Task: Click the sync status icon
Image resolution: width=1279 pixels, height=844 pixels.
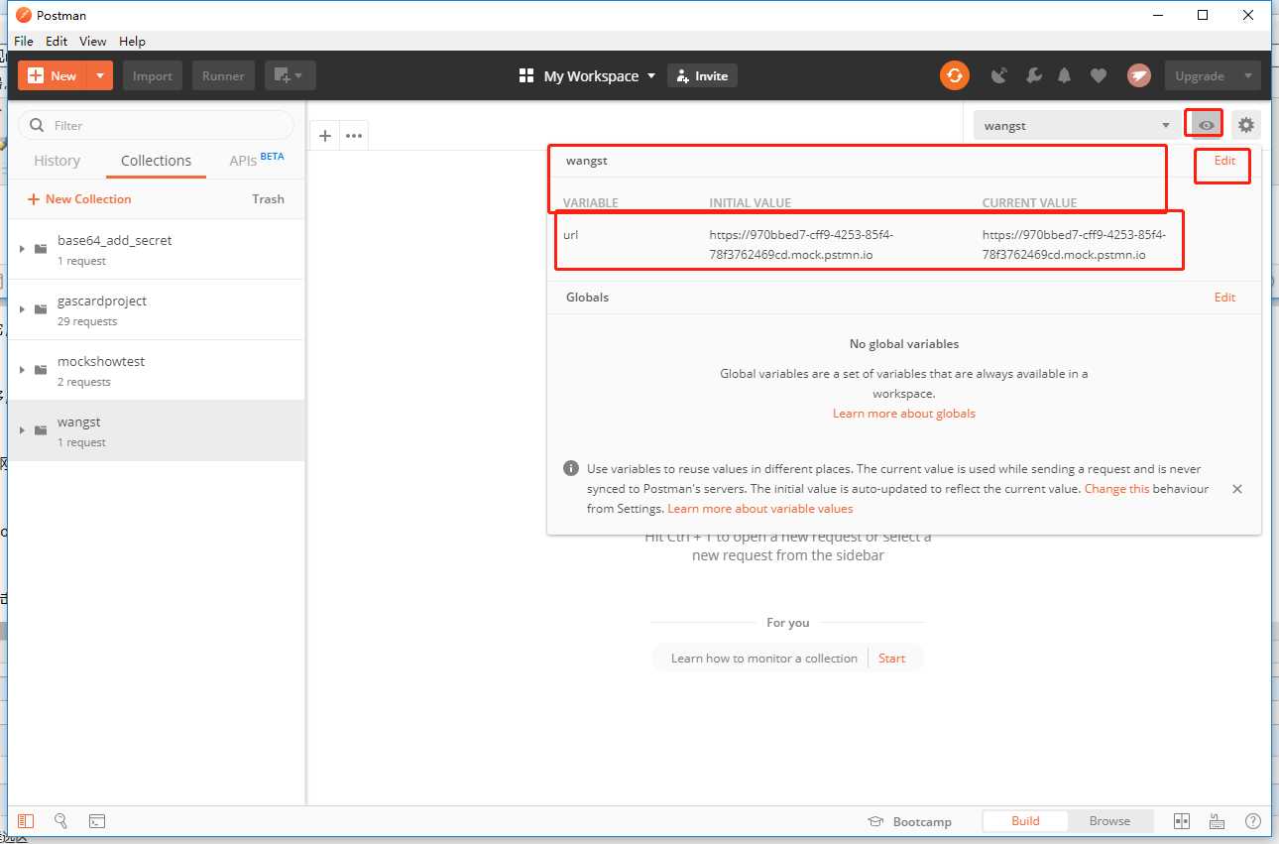Action: coord(955,75)
